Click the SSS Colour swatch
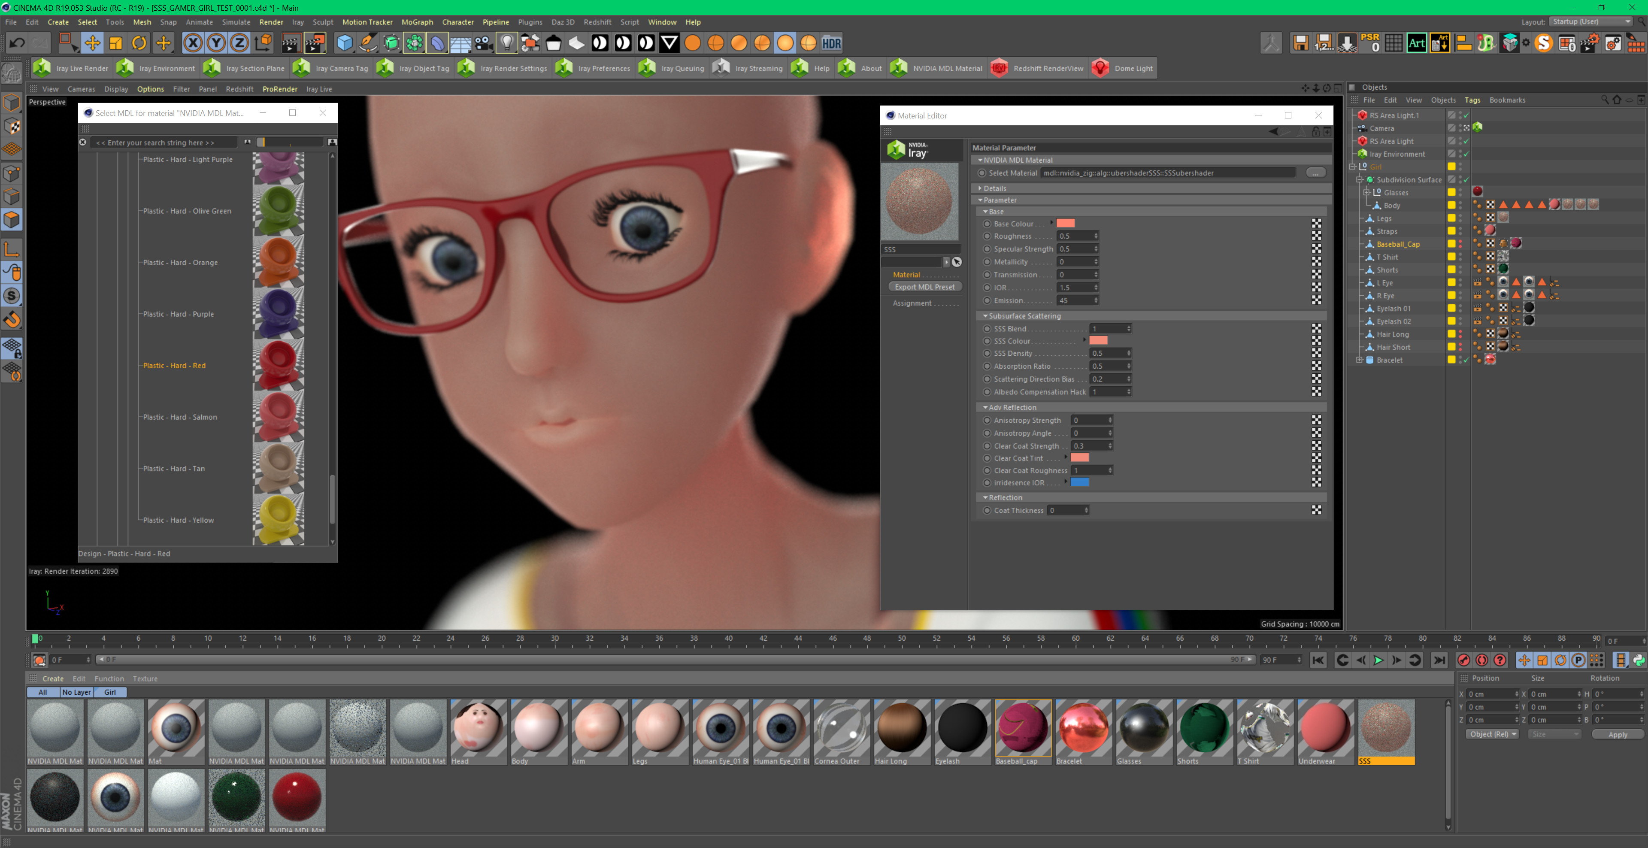Image resolution: width=1648 pixels, height=848 pixels. coord(1098,340)
